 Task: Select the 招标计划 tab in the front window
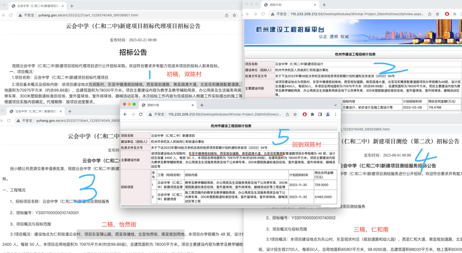[x=168, y=105]
